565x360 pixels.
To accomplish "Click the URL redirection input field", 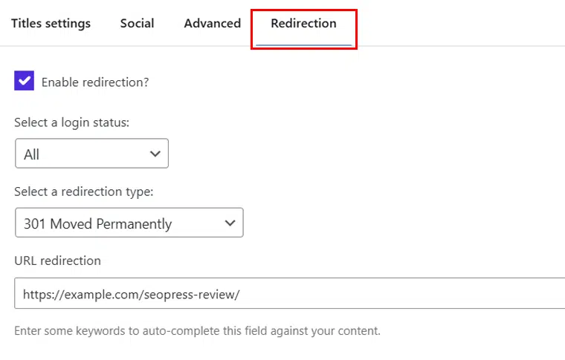I will tap(290, 293).
